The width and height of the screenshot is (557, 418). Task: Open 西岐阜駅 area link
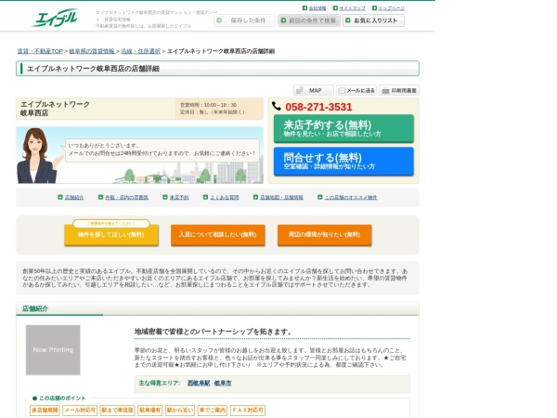199,383
